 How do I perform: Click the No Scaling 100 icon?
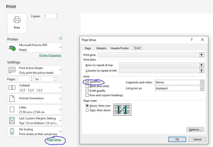[x=12, y=132]
